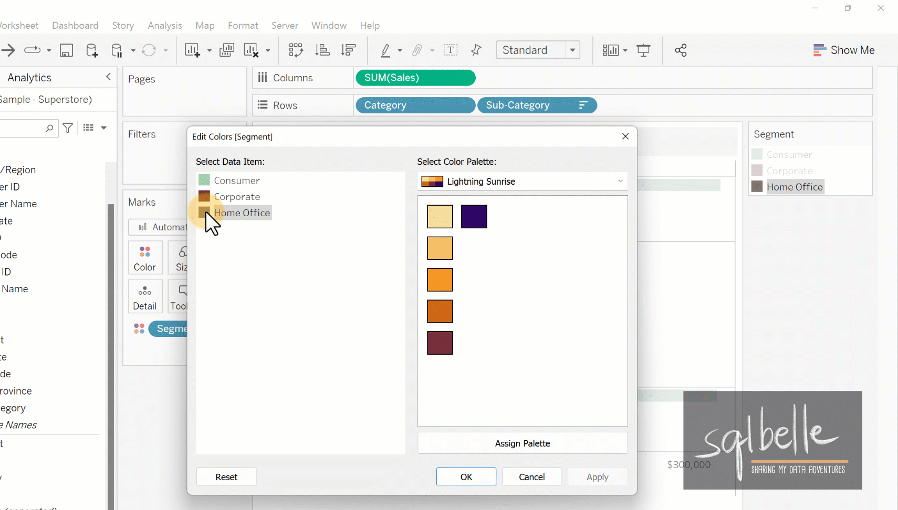Click the SUM(Sales) pill on Columns
The height and width of the screenshot is (510, 898).
(415, 78)
